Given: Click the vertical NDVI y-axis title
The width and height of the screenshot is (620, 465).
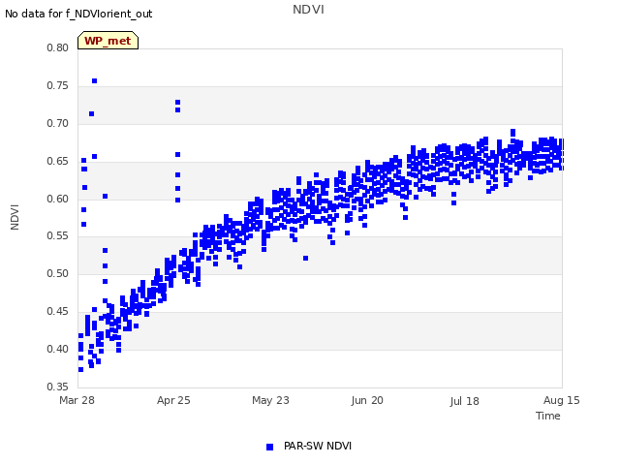Looking at the screenshot, I should pyautogui.click(x=15, y=217).
